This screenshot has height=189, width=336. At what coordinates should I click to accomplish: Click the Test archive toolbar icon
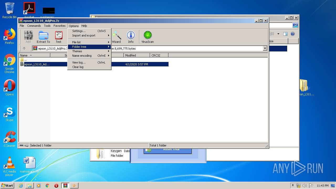[x=59, y=37]
